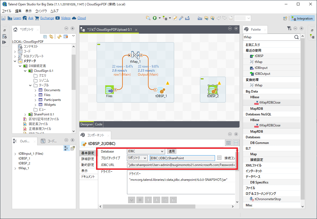Click the play-step icon in left sidebar
This screenshot has height=219, width=317.
tap(4, 42)
